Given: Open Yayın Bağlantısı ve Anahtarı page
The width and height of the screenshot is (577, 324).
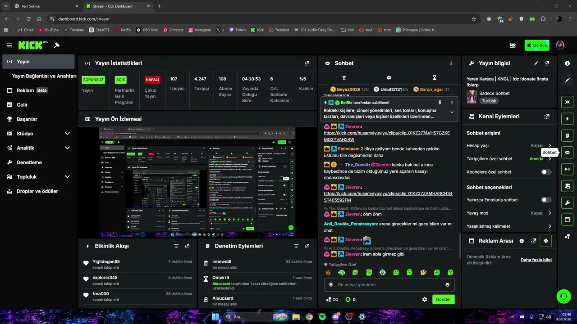Looking at the screenshot, I should pyautogui.click(x=44, y=76).
